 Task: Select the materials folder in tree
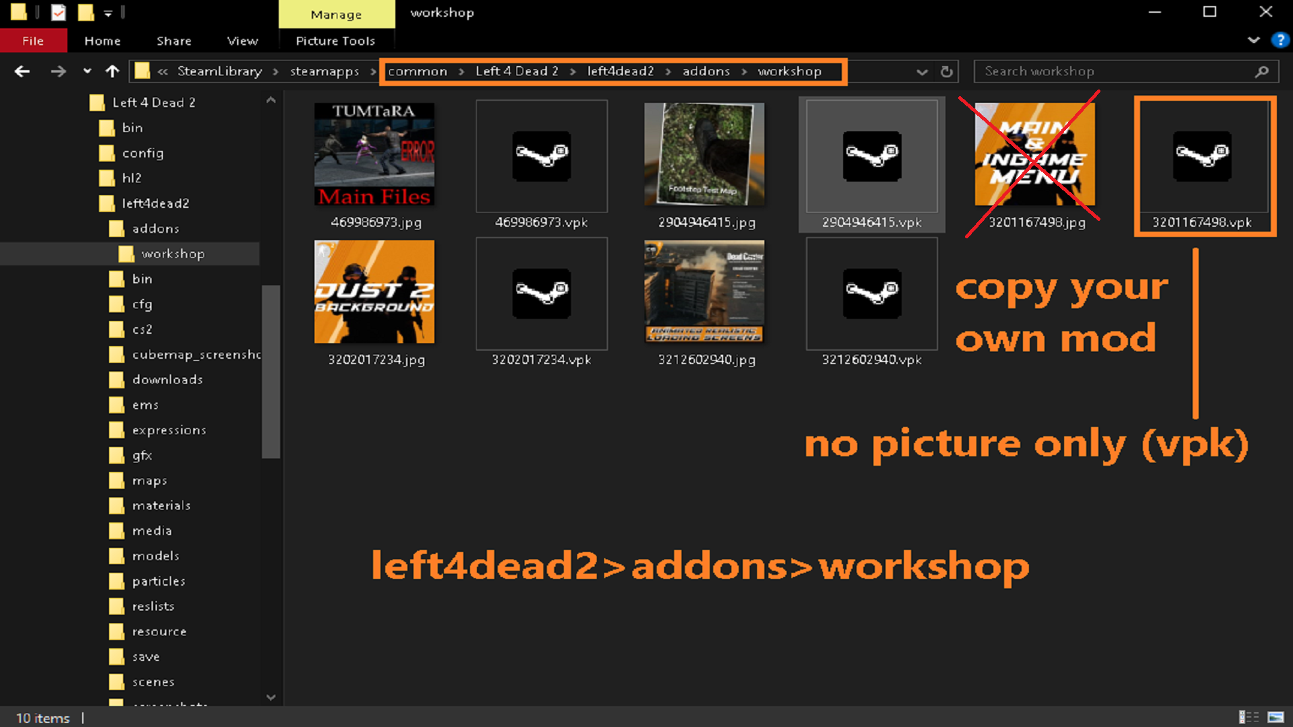pyautogui.click(x=161, y=506)
